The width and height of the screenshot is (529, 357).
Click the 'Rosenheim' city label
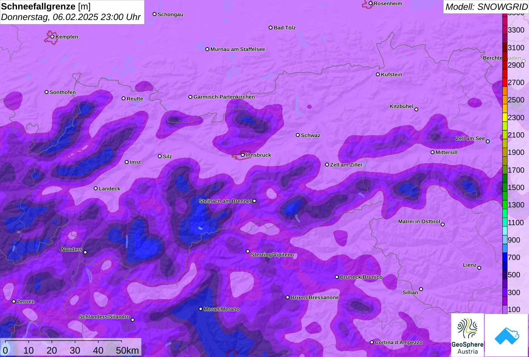tap(388, 3)
